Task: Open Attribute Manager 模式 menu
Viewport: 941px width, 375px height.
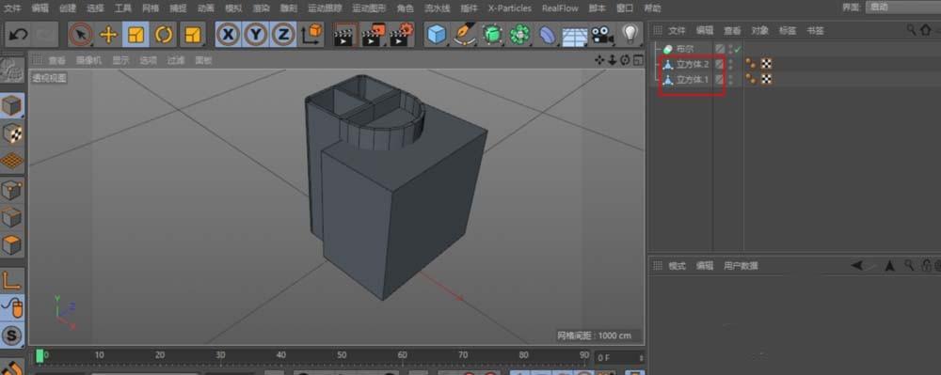Action: point(677,266)
